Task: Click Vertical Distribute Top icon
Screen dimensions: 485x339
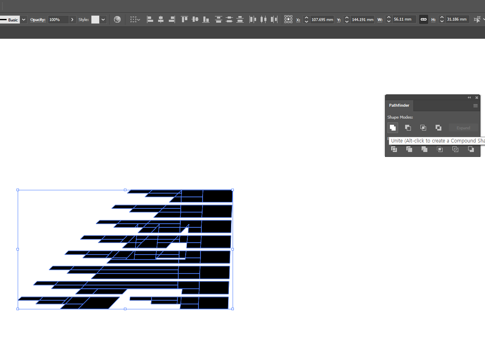Action: [x=218, y=19]
